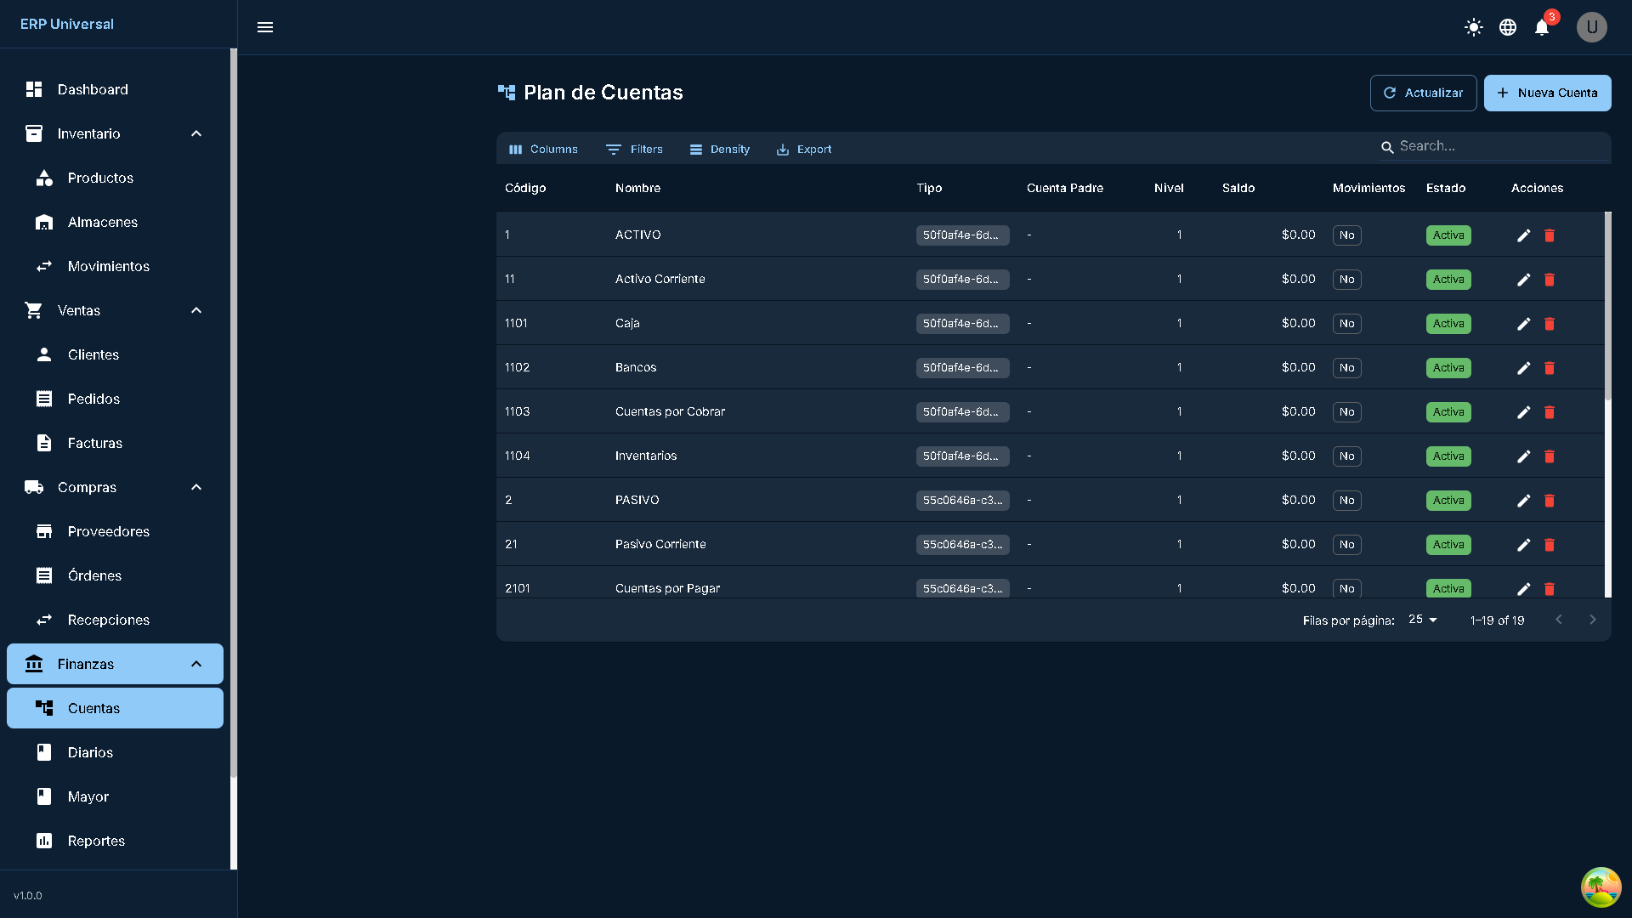Click the edit pencil for Caja row
Screen dimensions: 1632x918
1523,324
